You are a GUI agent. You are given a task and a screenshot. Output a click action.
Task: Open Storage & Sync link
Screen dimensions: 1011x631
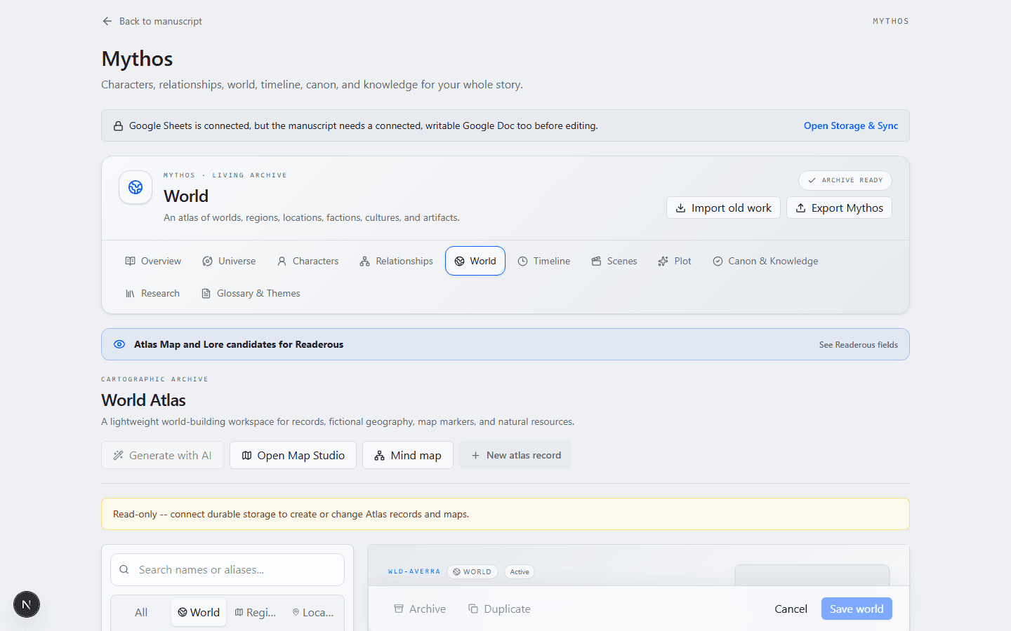click(851, 125)
